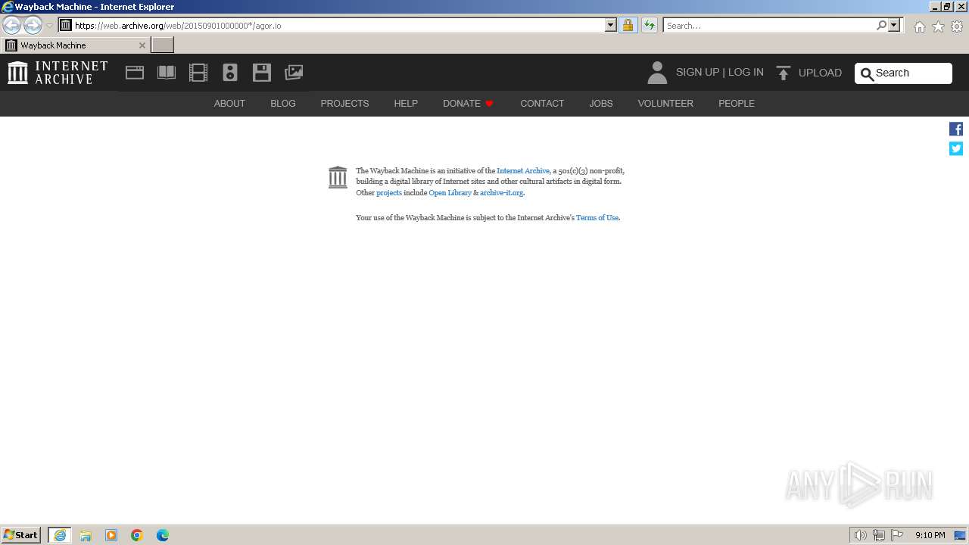Click the Action Center flag icon
969x545 pixels.
(897, 535)
